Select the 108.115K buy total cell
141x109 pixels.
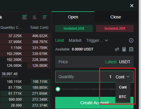(x=40, y=82)
